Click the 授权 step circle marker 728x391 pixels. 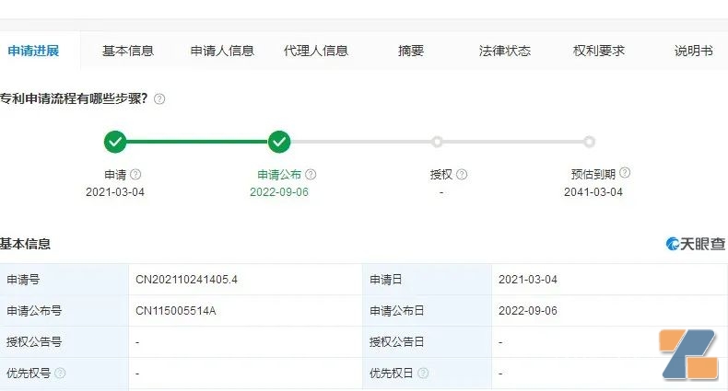coord(437,142)
